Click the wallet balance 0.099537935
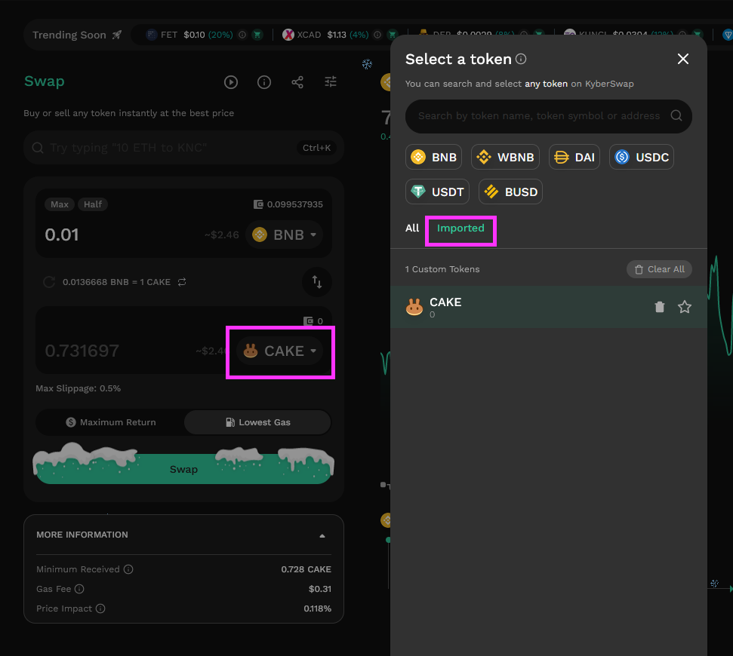This screenshot has width=733, height=656. click(x=288, y=204)
